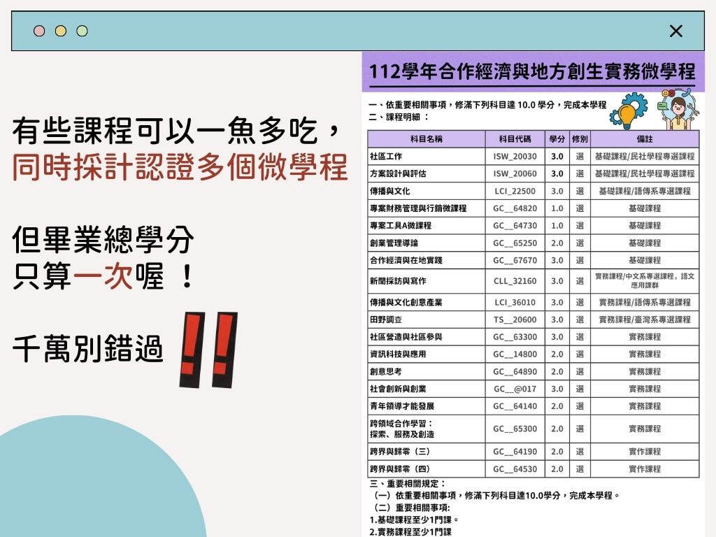Select the course code GC__64530
The image size is (716, 537).
(x=515, y=469)
